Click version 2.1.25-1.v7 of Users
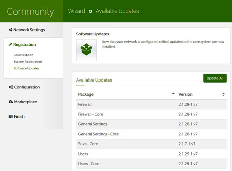This screenshot has width=232, height=171. tap(188, 154)
